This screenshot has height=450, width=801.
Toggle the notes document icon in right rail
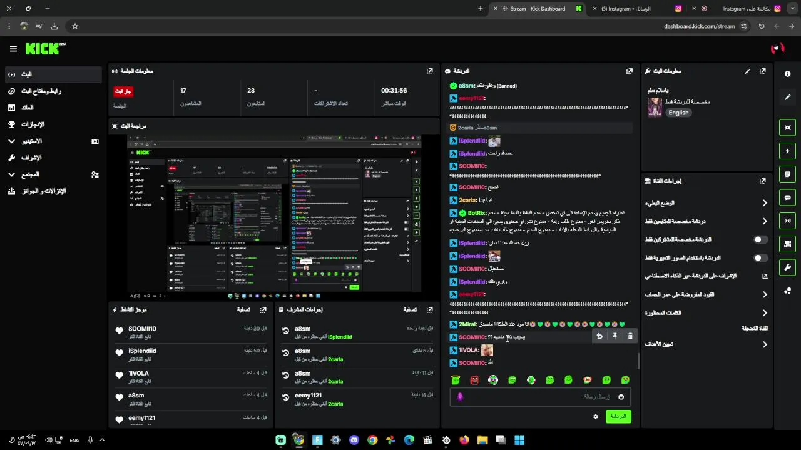pos(787,174)
